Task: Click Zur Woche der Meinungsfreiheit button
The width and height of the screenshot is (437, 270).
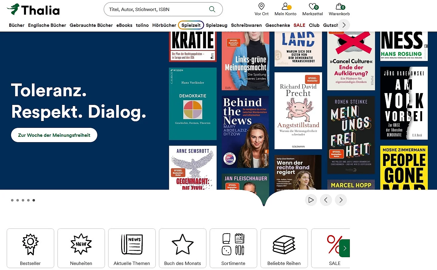Action: click(54, 135)
